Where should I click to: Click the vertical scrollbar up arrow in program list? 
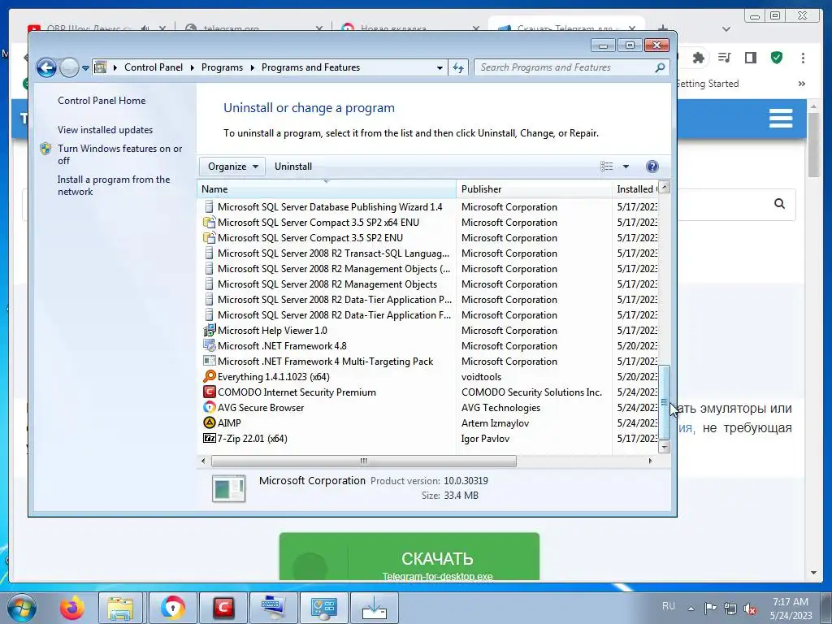[x=665, y=187]
